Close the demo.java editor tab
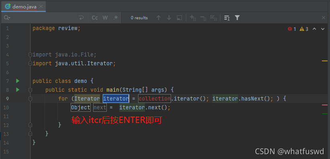Image resolution: width=330 pixels, height=159 pixels. click(41, 6)
